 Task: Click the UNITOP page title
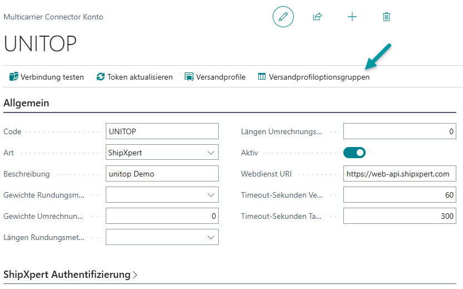coord(40,44)
